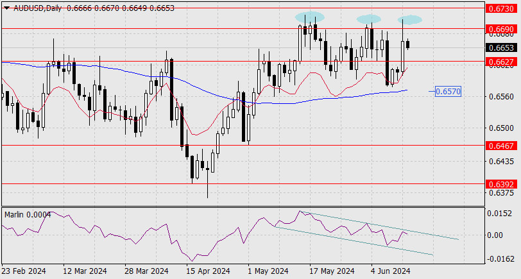The image size is (521, 279).
Task: Click the 0.6560 price scale value
Action: tap(501, 97)
